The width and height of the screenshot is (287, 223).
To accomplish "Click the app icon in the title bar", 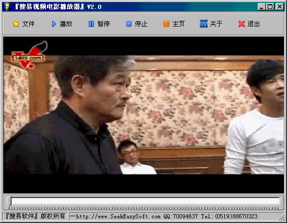I will 7,7.
